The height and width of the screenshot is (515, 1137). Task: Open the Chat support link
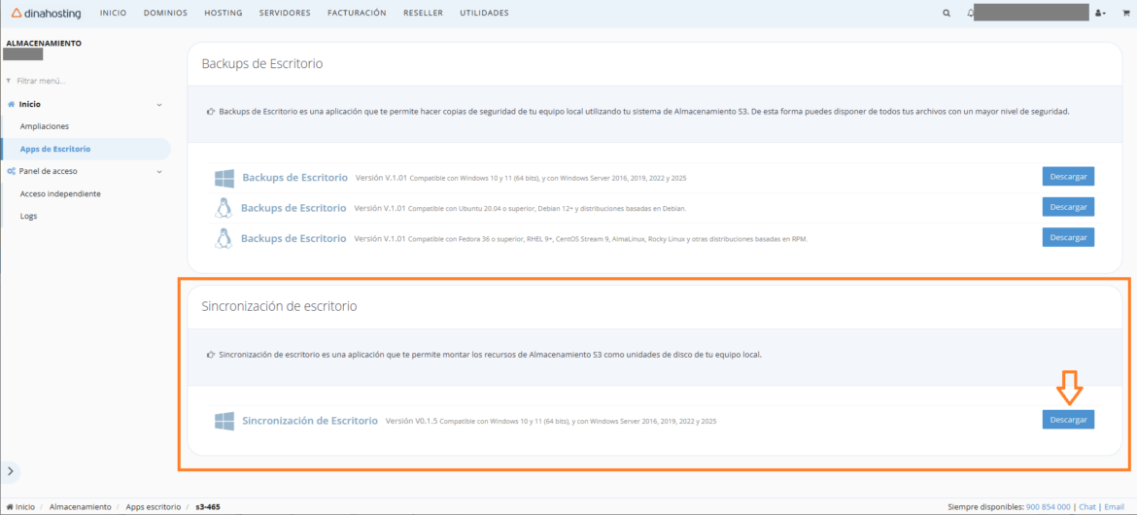(1087, 507)
